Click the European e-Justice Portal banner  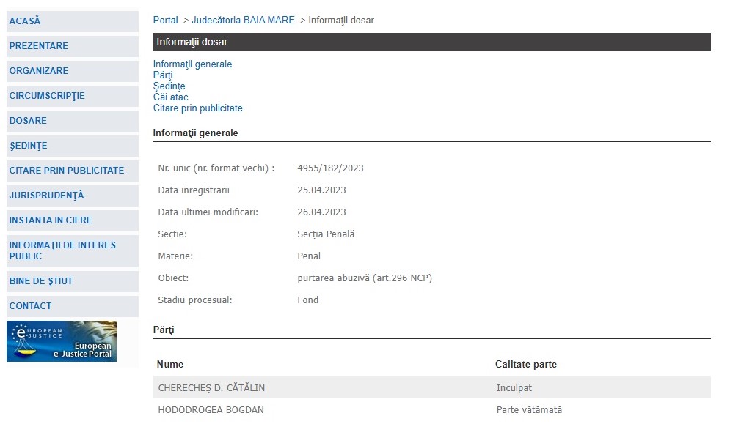[x=62, y=341]
